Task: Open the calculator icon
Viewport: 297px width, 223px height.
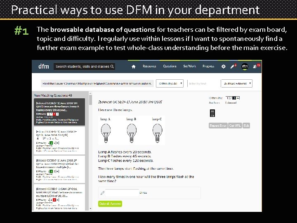Action: 212,113
